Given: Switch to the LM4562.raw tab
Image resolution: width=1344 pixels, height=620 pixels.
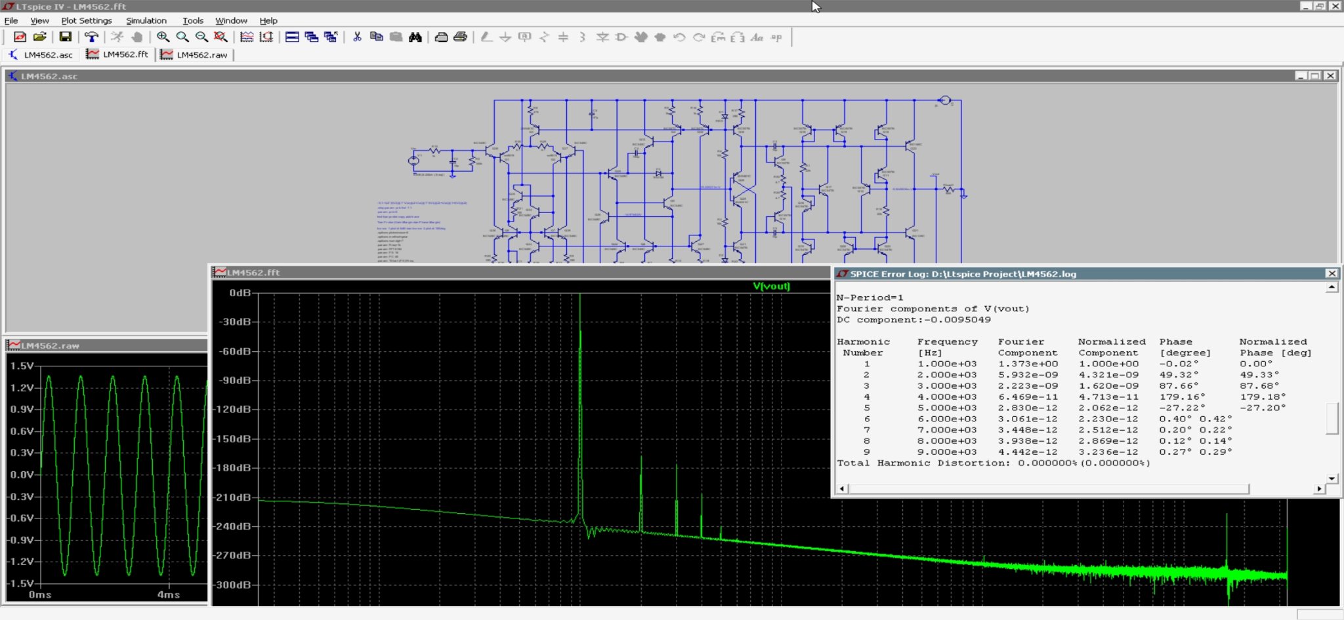Looking at the screenshot, I should (194, 54).
